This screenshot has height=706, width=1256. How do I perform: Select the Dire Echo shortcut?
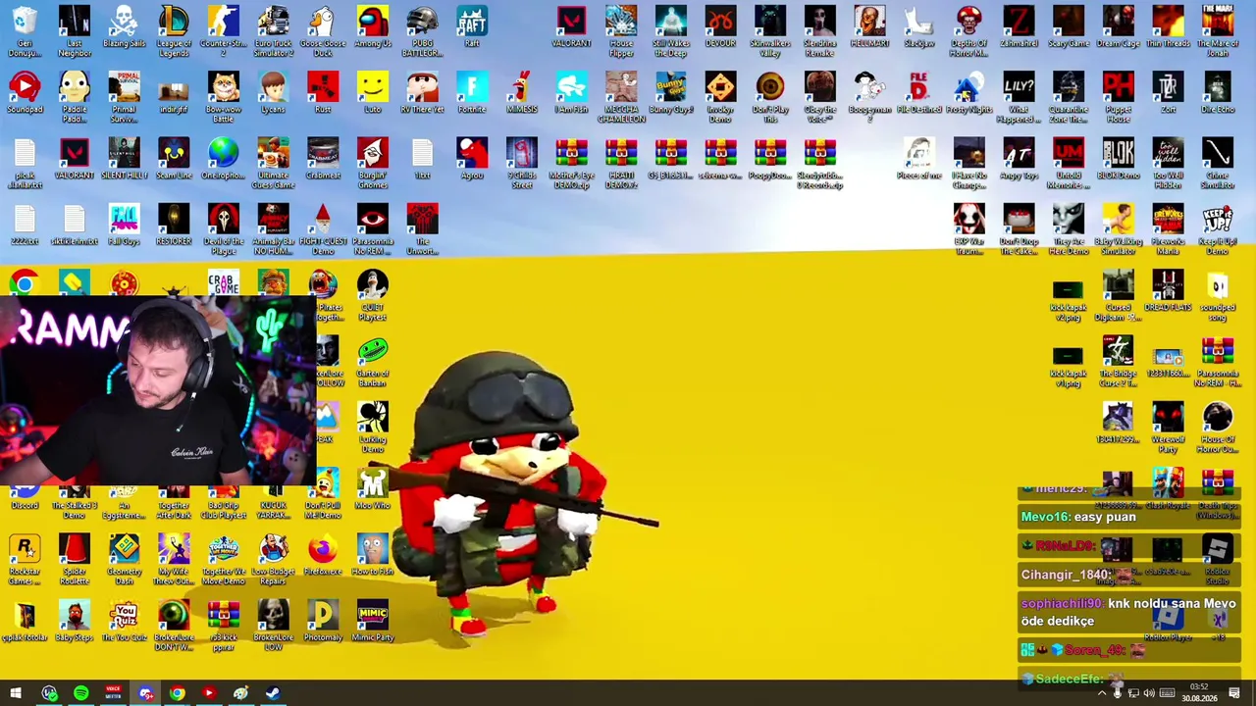click(1218, 93)
